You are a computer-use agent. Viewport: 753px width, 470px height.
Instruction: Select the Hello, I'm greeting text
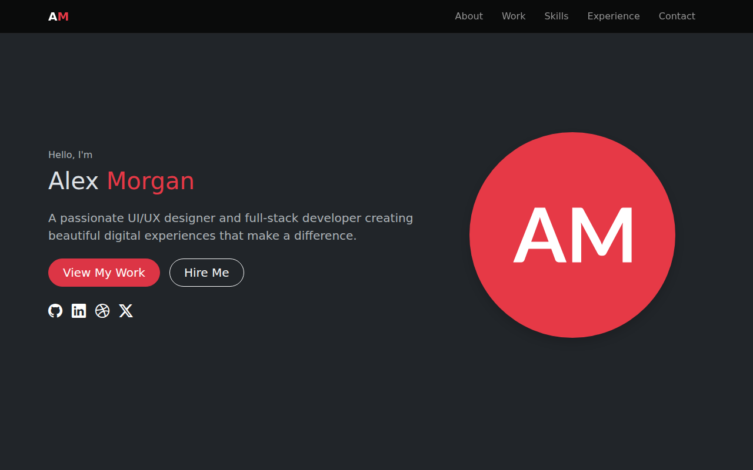pyautogui.click(x=70, y=155)
